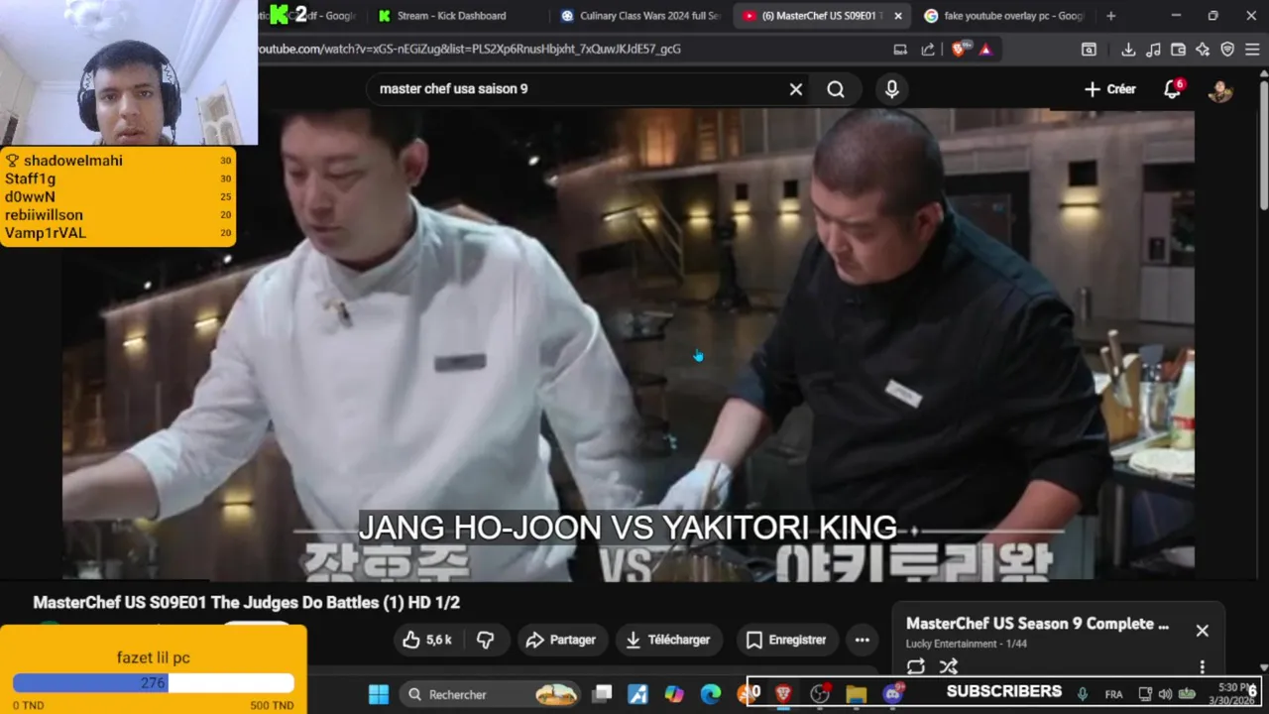Click the taskbar Rechercher search box
This screenshot has height=714, width=1269.
coord(491,694)
